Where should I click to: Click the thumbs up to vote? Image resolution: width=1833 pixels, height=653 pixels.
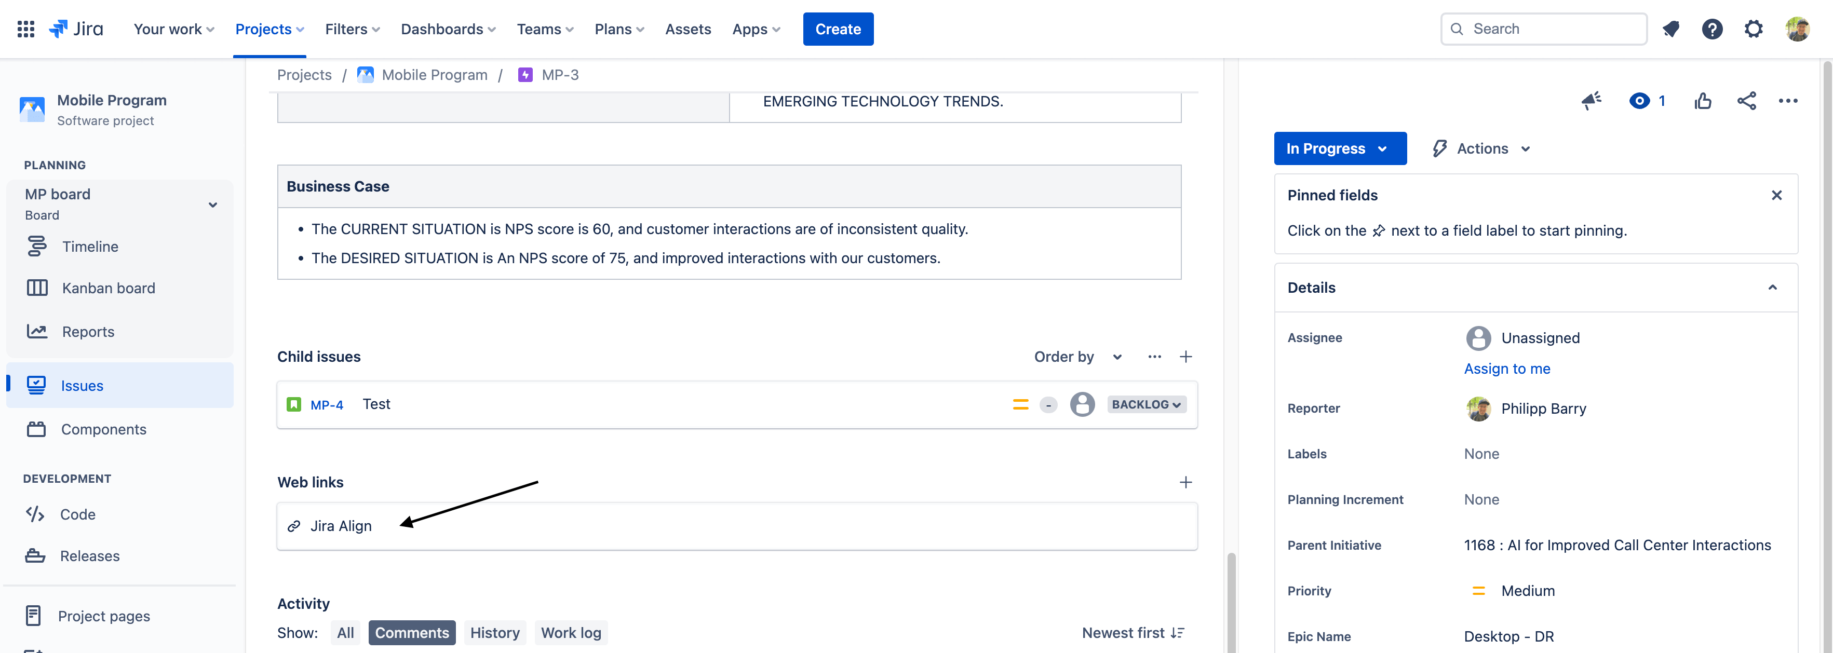click(x=1703, y=101)
